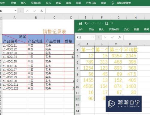150x115 pixels.
Task: Click cell c1-000121
Action: click(x=15, y=45)
